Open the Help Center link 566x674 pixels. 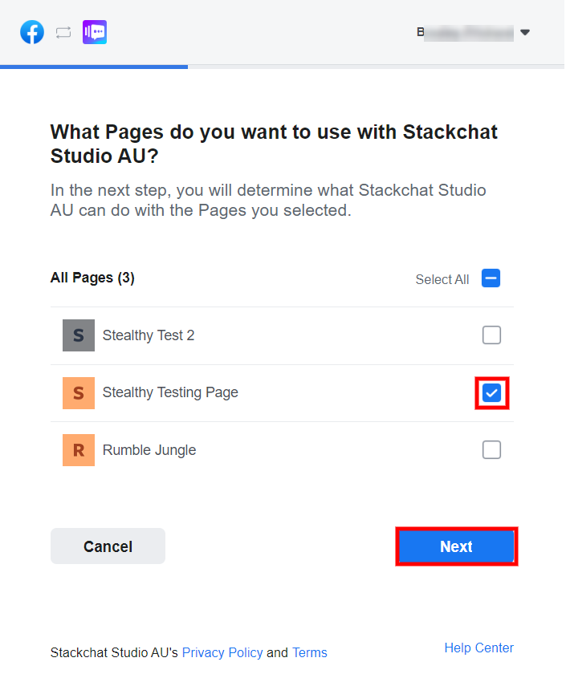pos(478,648)
